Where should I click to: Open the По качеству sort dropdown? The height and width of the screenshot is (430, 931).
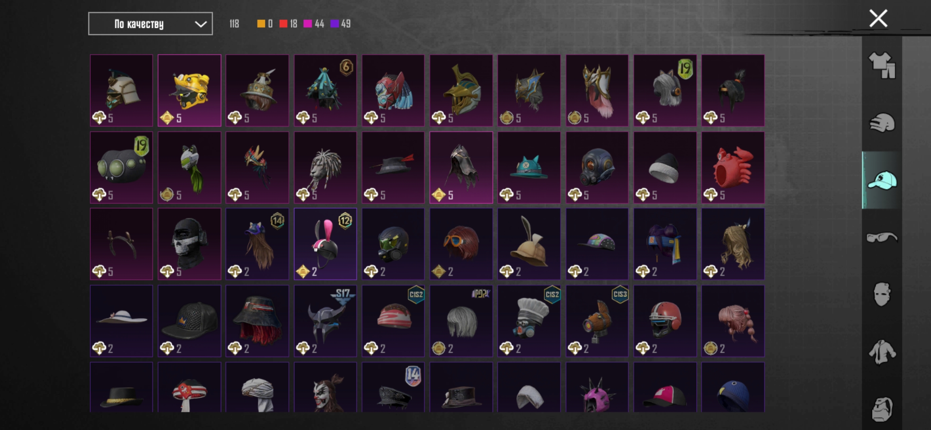[150, 24]
